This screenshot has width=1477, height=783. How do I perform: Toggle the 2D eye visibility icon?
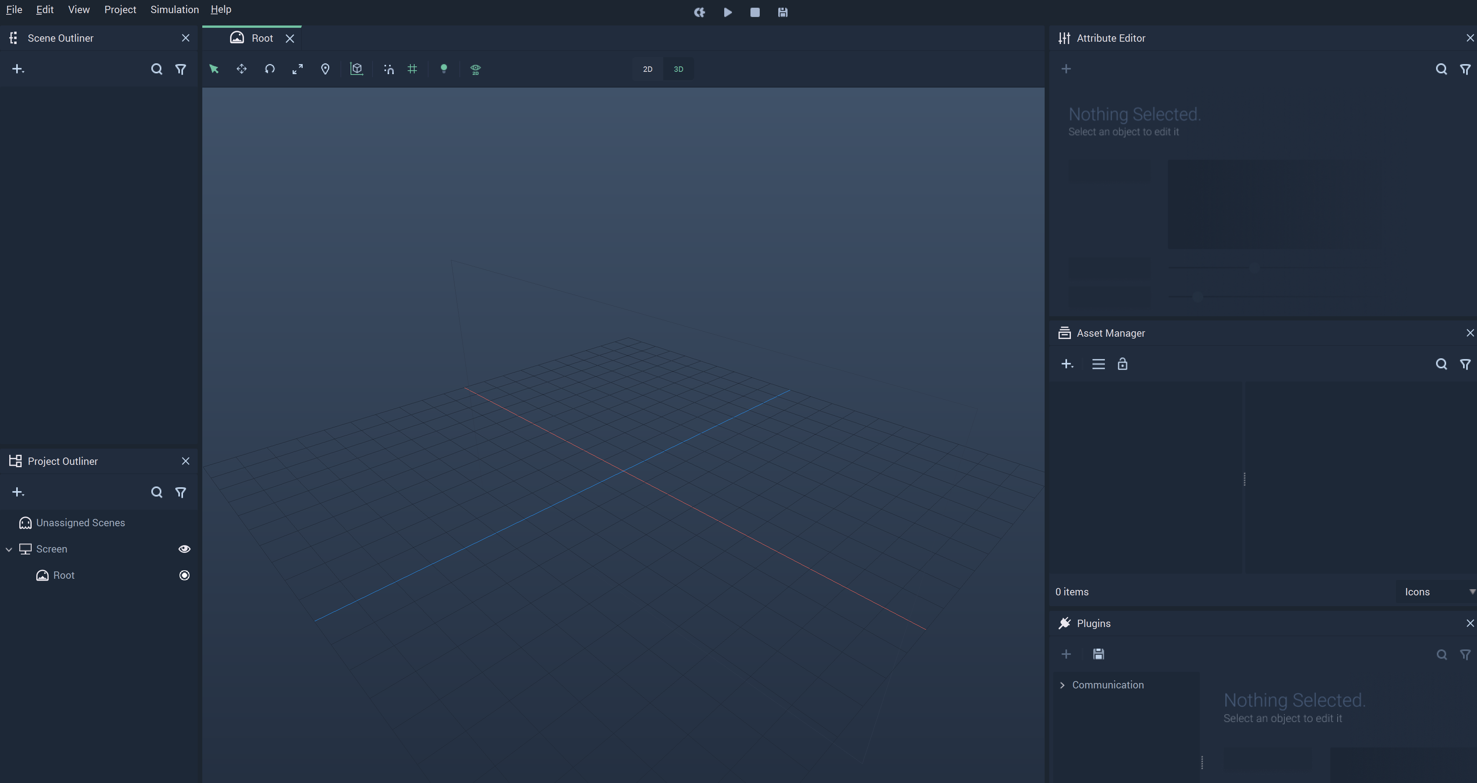pyautogui.click(x=475, y=69)
